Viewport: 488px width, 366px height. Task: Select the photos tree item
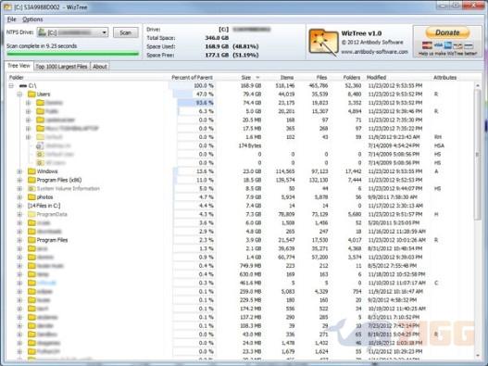(x=44, y=197)
